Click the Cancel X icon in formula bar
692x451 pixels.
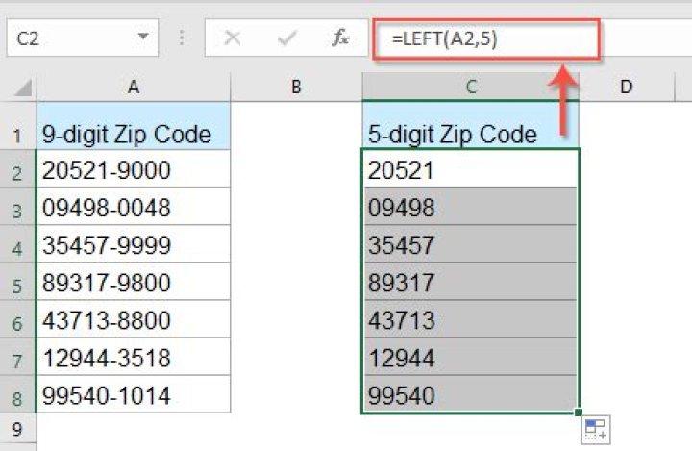pos(232,39)
